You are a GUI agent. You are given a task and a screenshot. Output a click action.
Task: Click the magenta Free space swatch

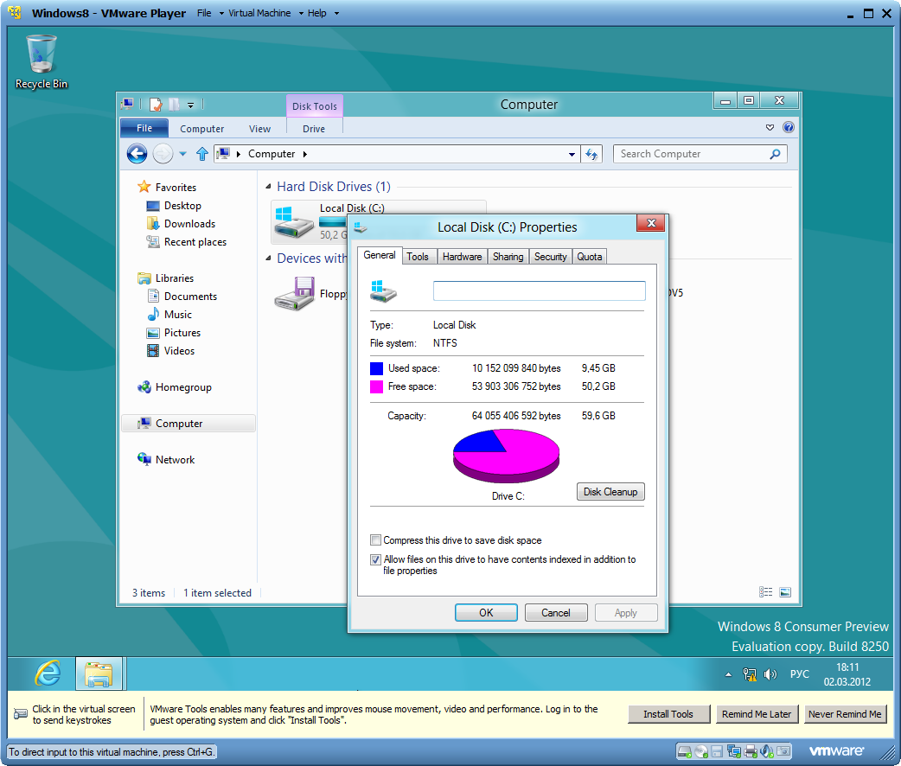376,386
